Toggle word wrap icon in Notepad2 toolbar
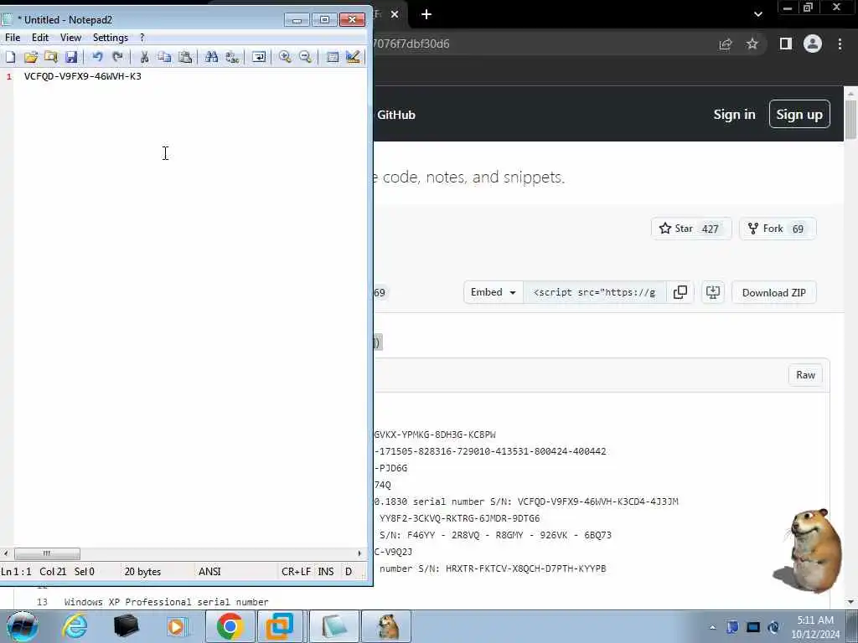This screenshot has width=858, height=643. pos(259,57)
